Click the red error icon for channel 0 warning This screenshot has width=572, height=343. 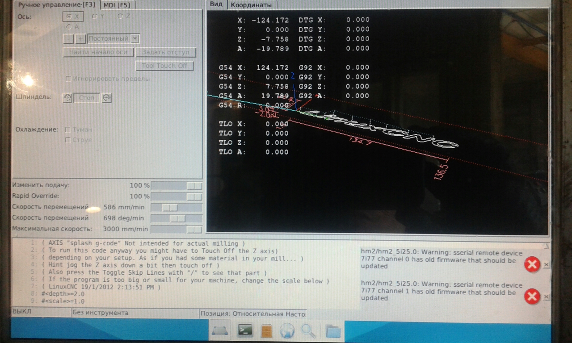point(532,264)
